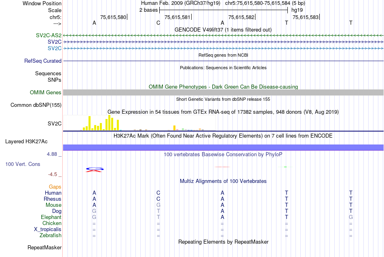Click the Zebrafish species label
Image resolution: width=384 pixels, height=257 pixels.
click(x=51, y=236)
